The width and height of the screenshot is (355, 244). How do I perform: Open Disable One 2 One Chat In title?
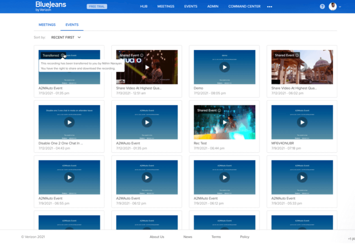[x=61, y=143]
